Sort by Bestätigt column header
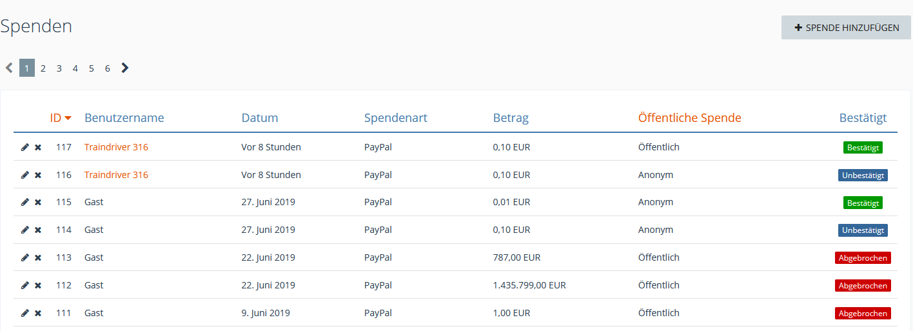This screenshot has height=331, width=913. (x=863, y=118)
